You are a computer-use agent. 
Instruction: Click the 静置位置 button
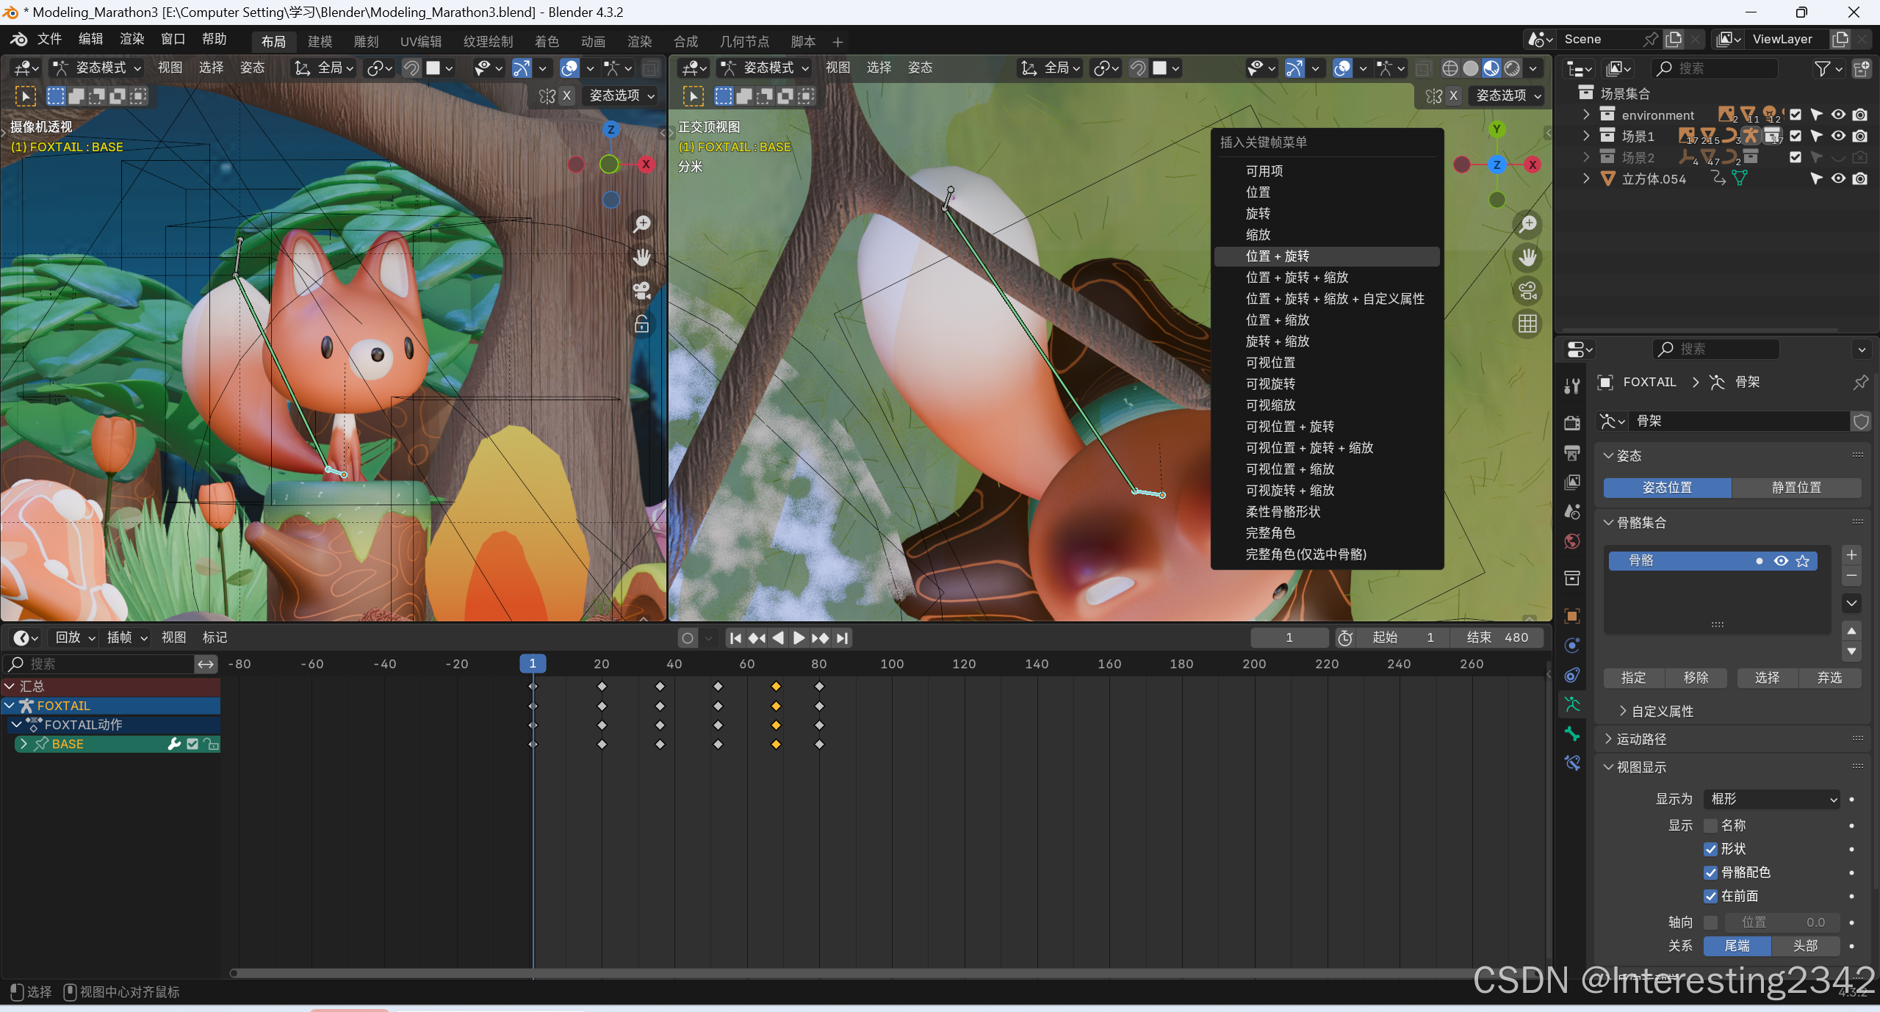point(1796,488)
